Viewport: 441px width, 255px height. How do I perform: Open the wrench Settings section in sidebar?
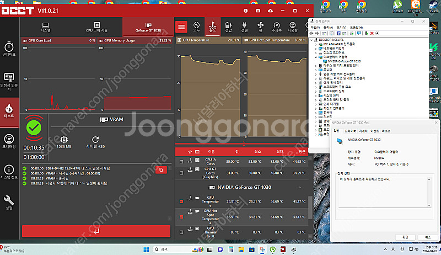pos(9,203)
